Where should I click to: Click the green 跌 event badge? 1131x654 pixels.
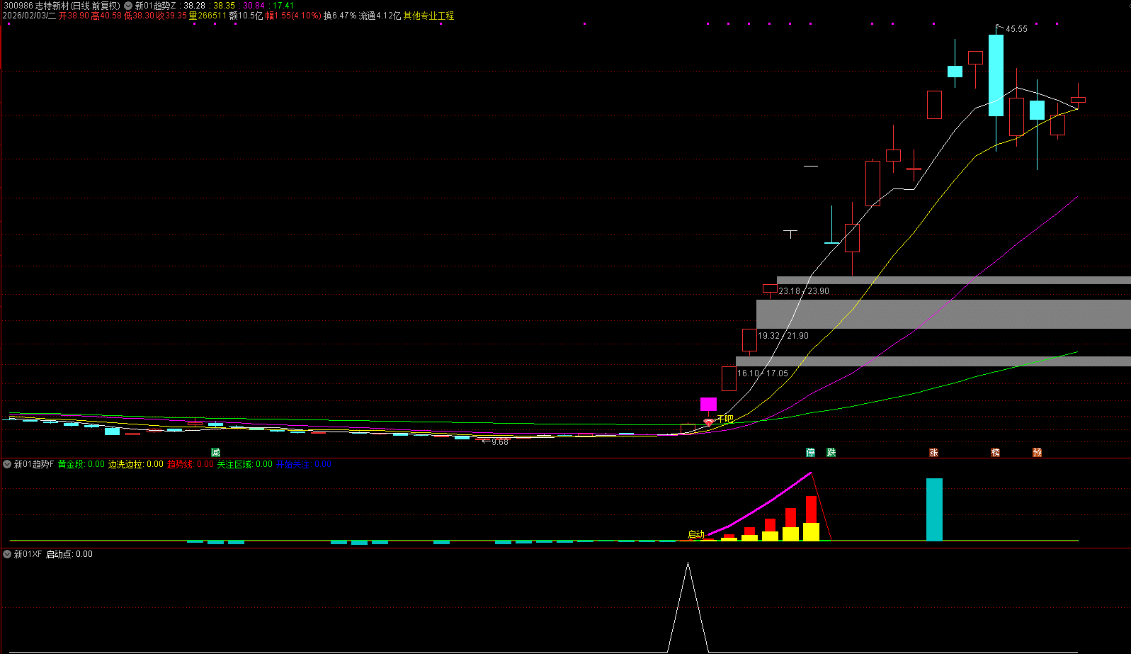831,452
